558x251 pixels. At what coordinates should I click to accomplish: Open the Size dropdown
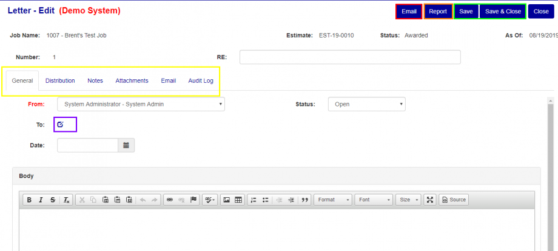click(408, 200)
